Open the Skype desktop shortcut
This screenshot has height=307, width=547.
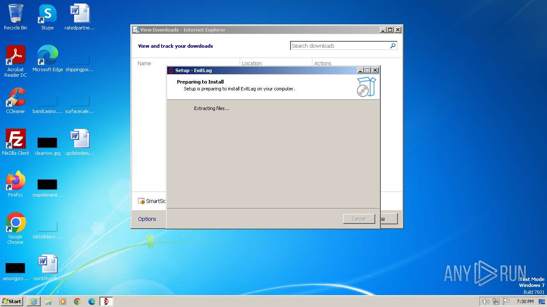[47, 17]
